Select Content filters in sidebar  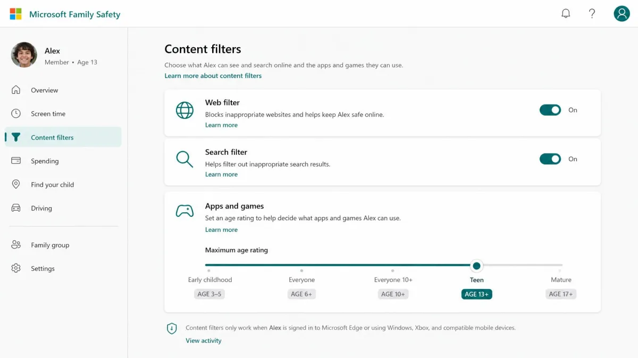pyautogui.click(x=63, y=137)
